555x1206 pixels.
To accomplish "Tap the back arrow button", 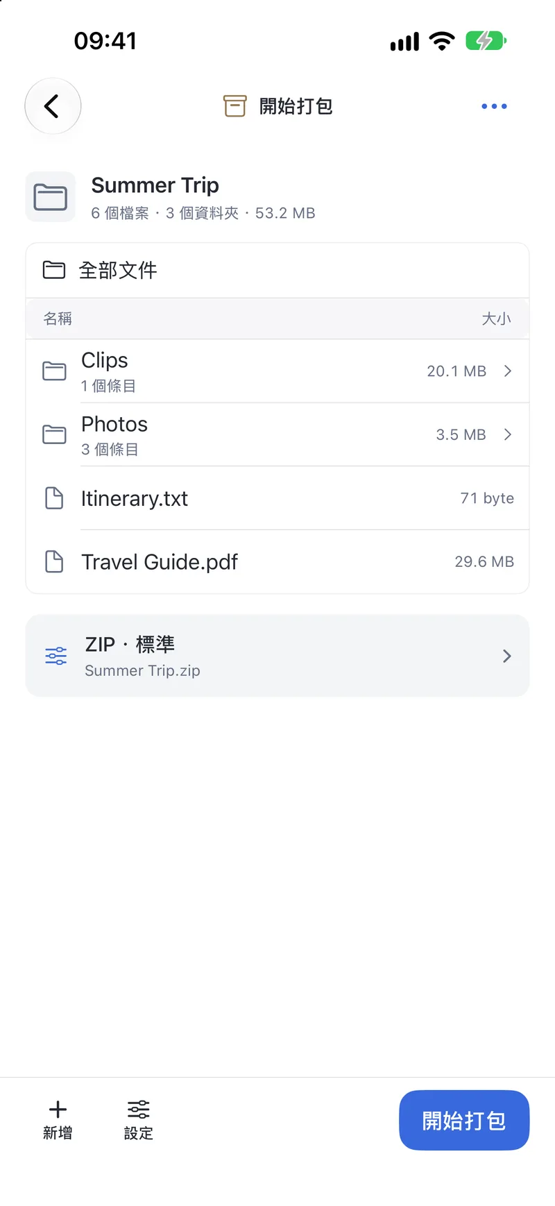I will (x=53, y=106).
